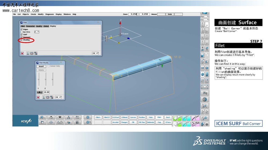Uncheck the Edges checkbox

[x=21, y=29]
